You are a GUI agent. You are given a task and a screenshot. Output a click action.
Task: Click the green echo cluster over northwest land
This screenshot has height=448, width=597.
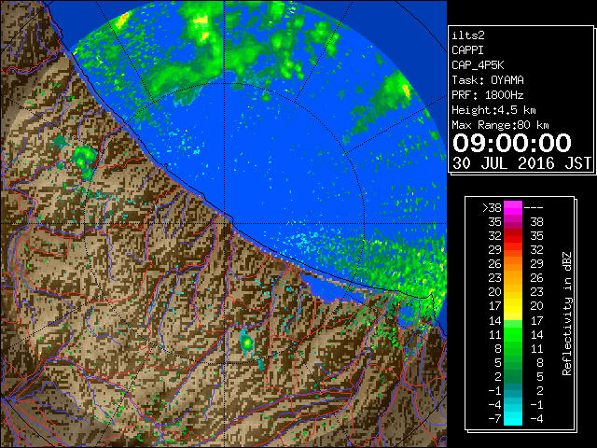coord(84,160)
